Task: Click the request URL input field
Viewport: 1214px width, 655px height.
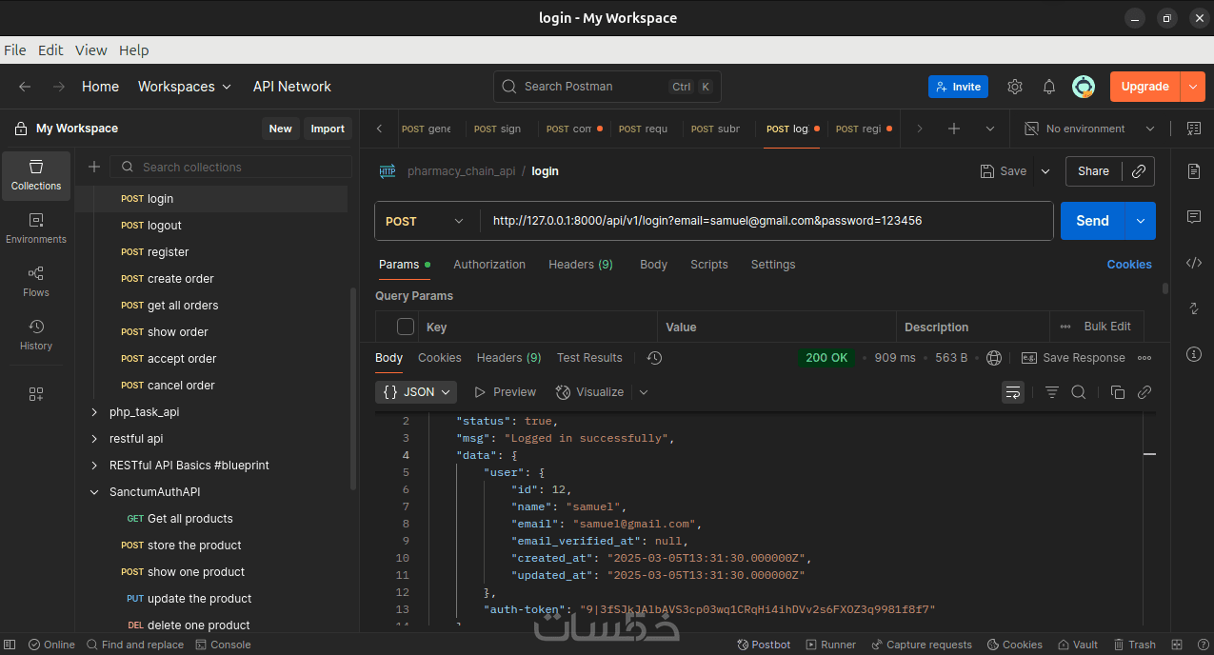Action: 767,221
